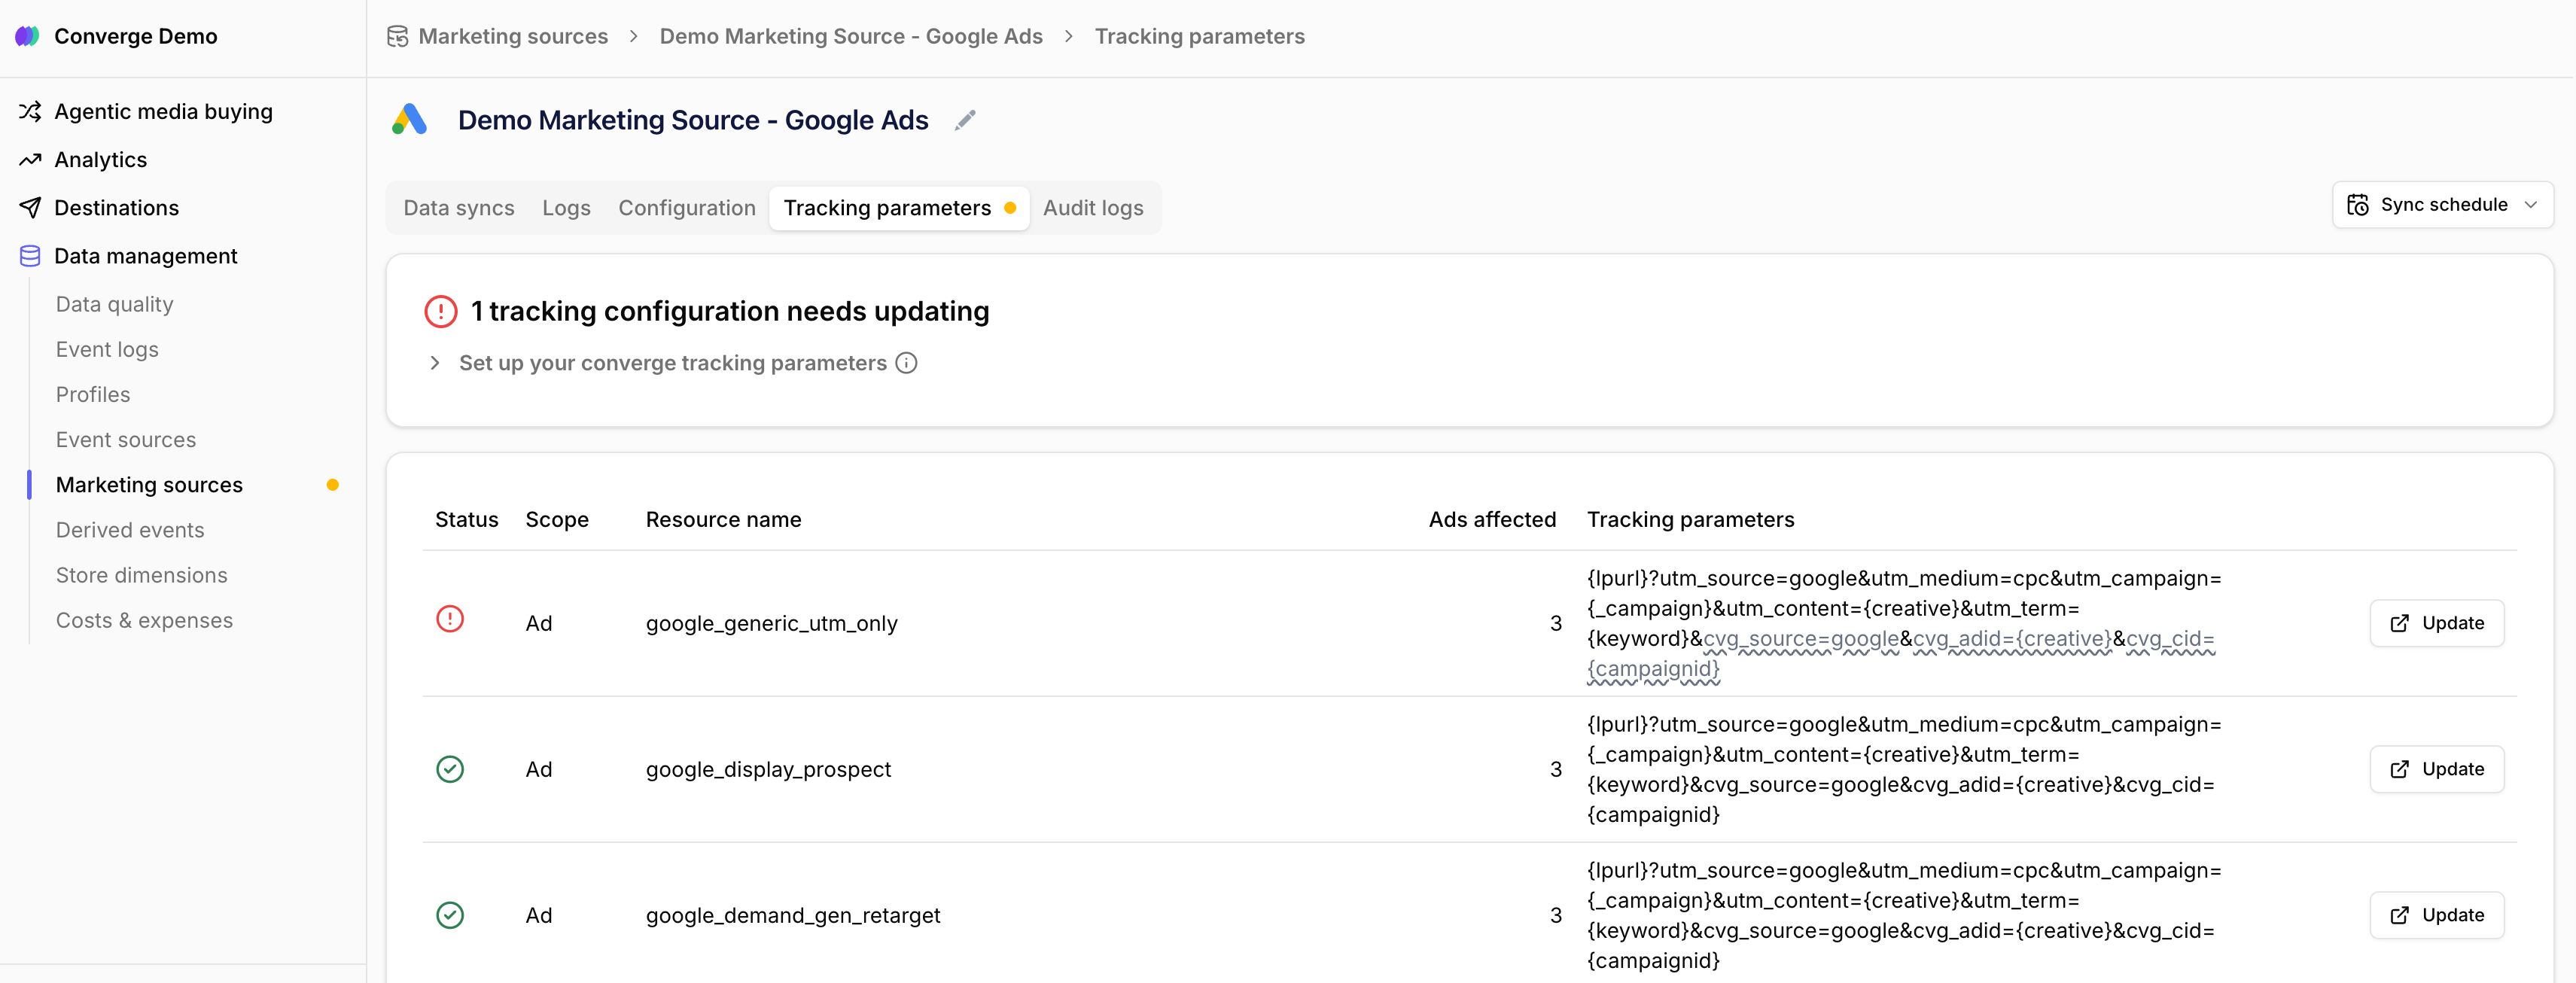This screenshot has height=983, width=2576.
Task: Open Data quality in sidebar
Action: (x=114, y=304)
